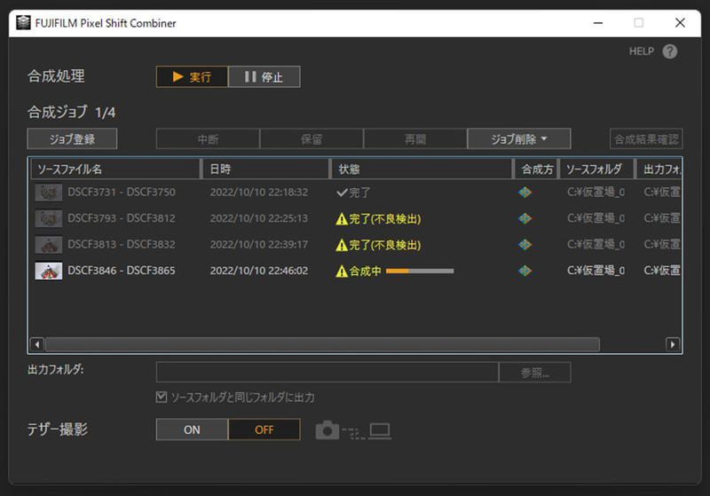Image resolution: width=710 pixels, height=496 pixels.
Task: Turn tethered shooting ON
Action: click(192, 429)
